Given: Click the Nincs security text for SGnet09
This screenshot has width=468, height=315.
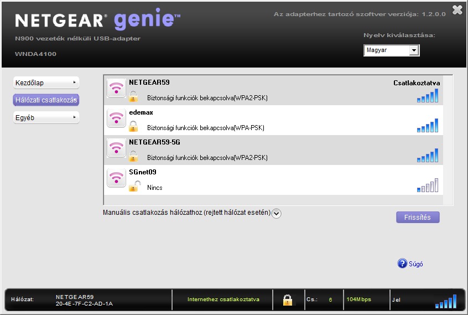Looking at the screenshot, I should [154, 188].
